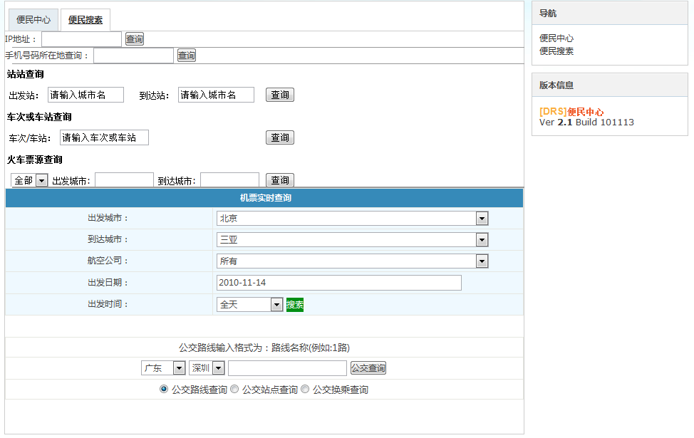Open 便民搜索 link in 导航 sidebar
The width and height of the screenshot is (694, 438).
click(x=556, y=51)
